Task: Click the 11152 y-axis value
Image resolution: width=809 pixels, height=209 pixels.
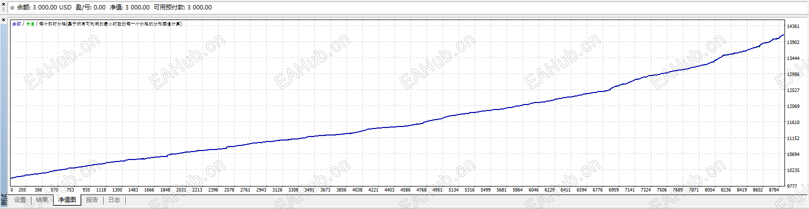Action: [793, 138]
